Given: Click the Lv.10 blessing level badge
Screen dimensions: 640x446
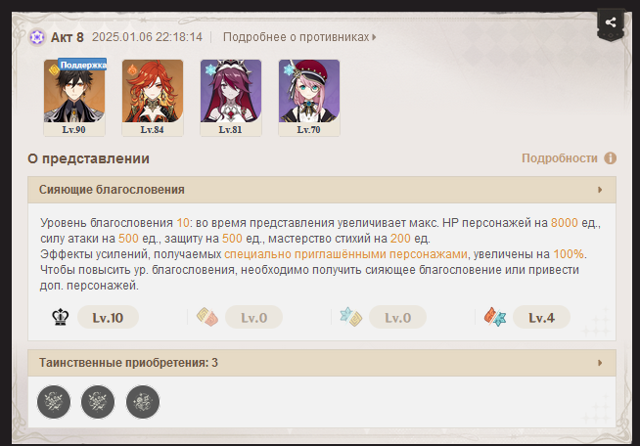Looking at the screenshot, I should [x=108, y=318].
